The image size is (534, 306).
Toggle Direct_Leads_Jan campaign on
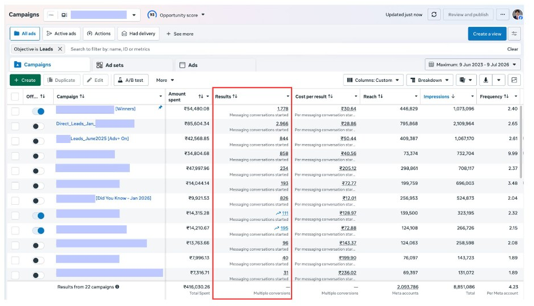(38, 126)
